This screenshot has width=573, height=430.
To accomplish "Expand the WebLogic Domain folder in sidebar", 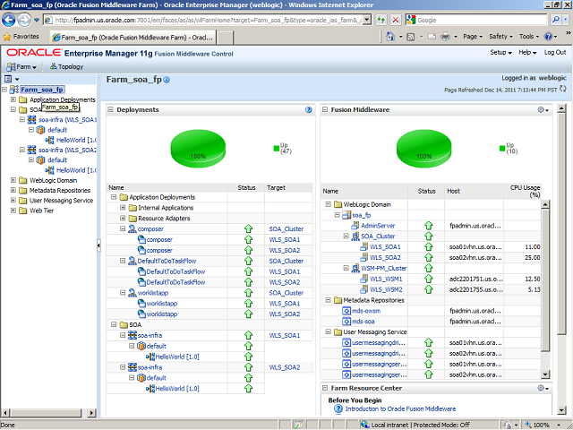I will (13, 179).
